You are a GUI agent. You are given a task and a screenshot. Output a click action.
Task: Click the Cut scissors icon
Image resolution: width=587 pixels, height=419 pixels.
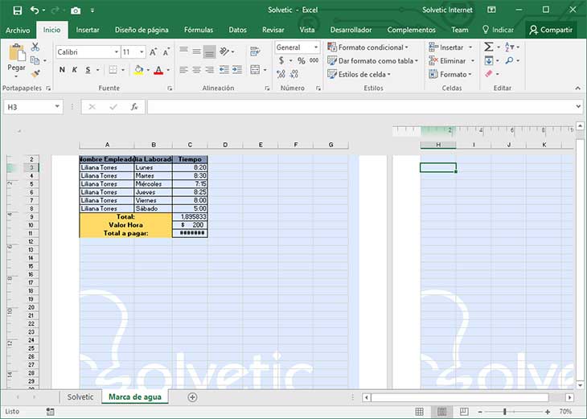(35, 47)
